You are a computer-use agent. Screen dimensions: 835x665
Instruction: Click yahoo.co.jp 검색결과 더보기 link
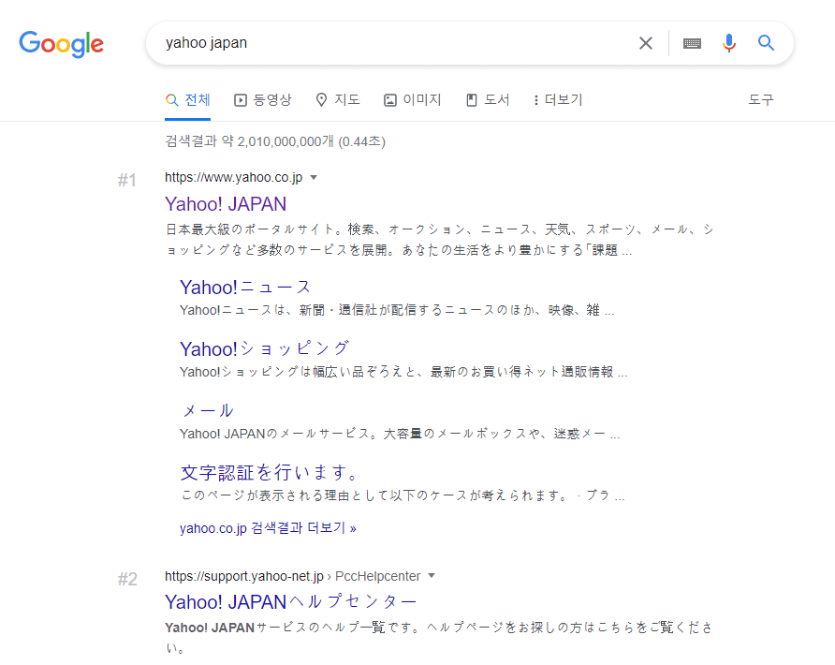268,528
